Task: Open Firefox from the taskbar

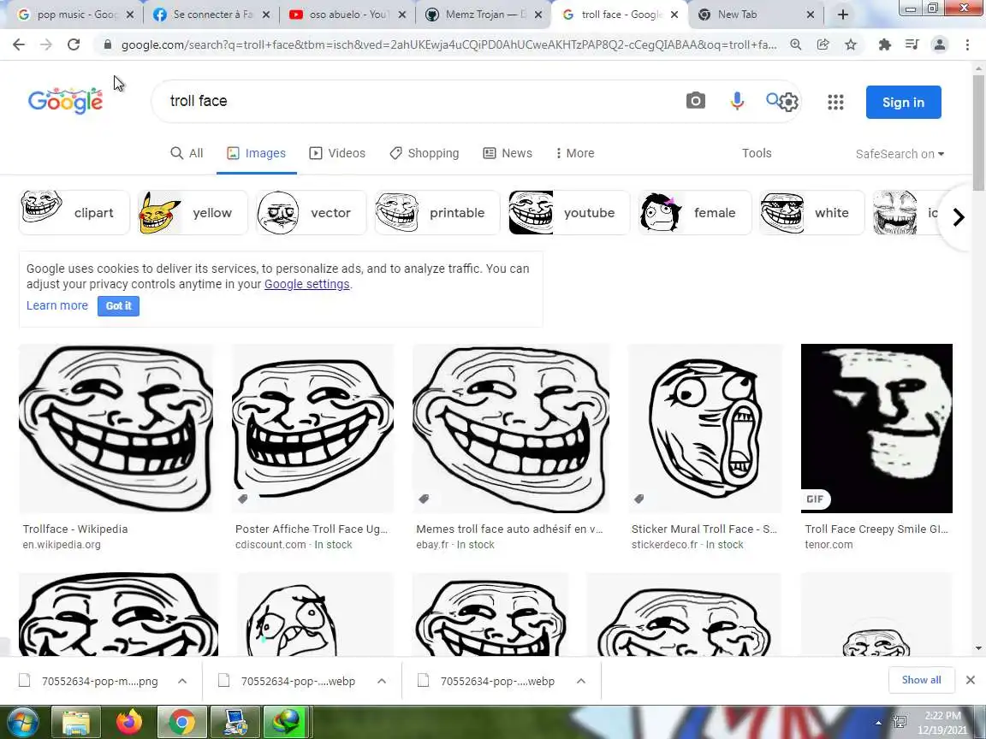Action: coord(129,722)
